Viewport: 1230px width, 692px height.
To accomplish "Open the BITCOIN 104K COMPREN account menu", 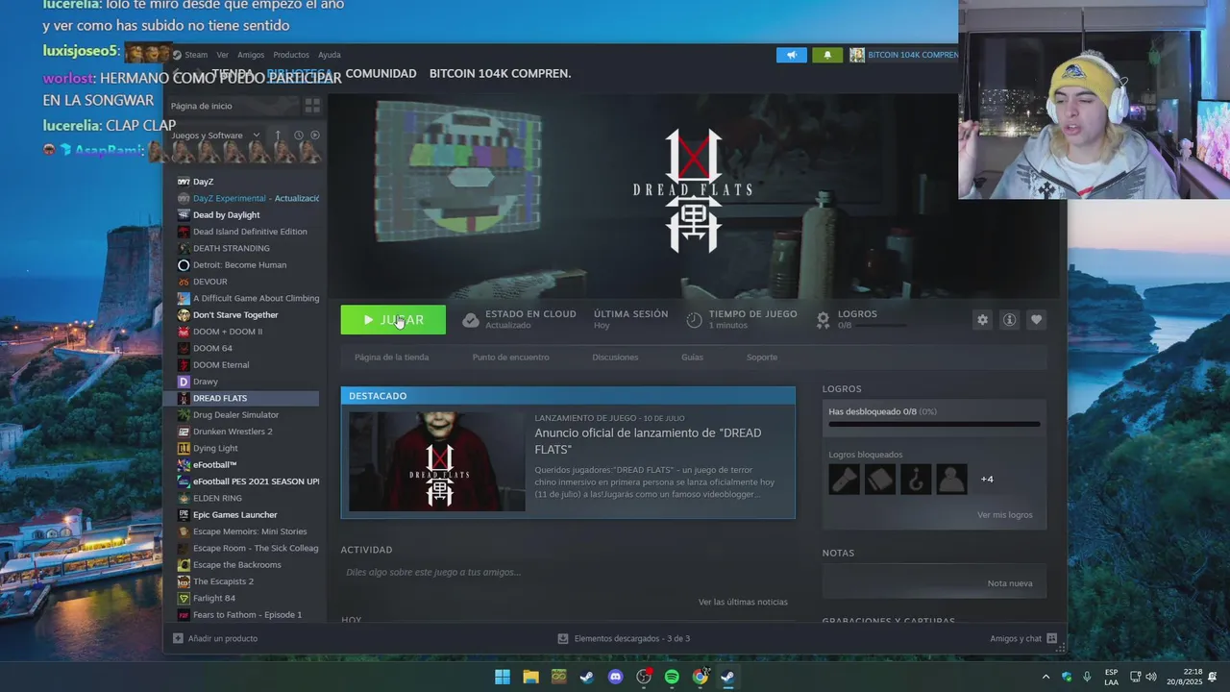I will click(904, 55).
